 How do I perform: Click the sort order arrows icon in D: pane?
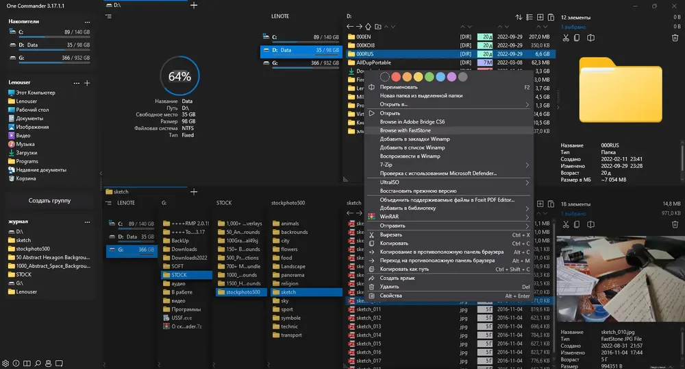(519, 17)
